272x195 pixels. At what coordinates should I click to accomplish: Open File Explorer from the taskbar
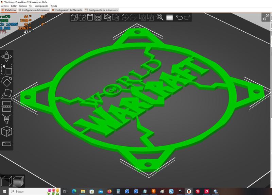point(83,191)
